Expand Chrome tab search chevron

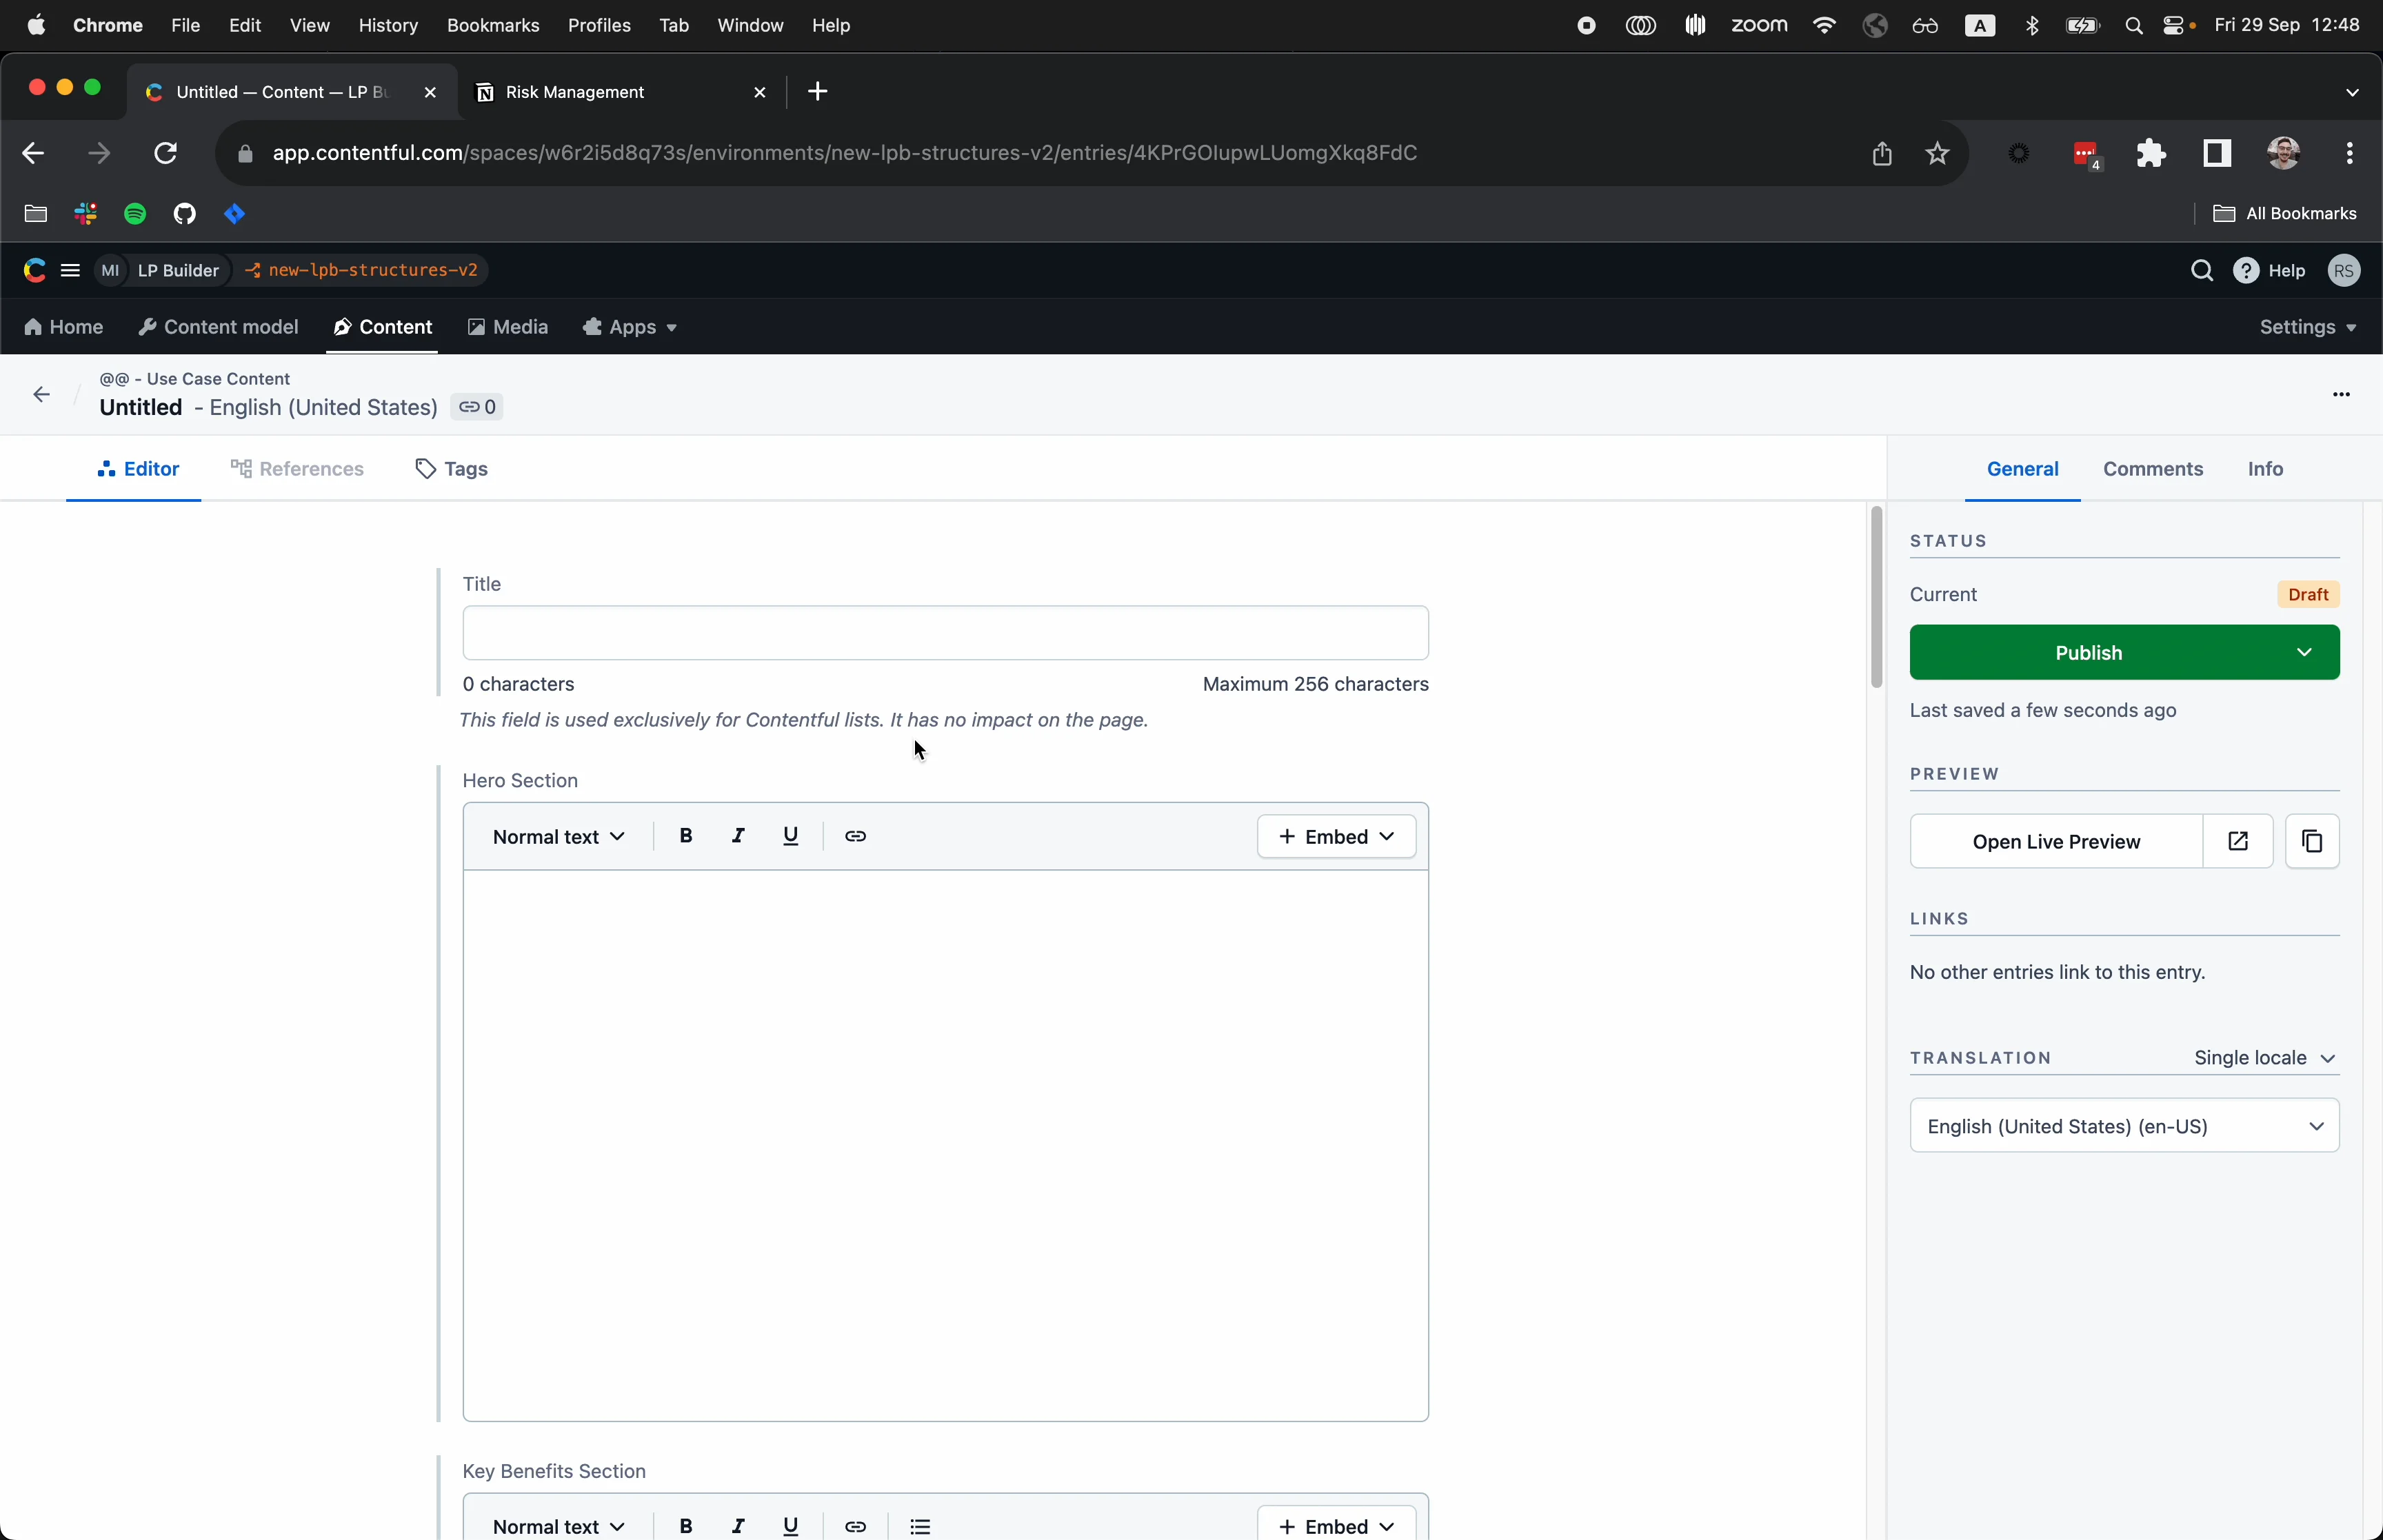click(2352, 92)
